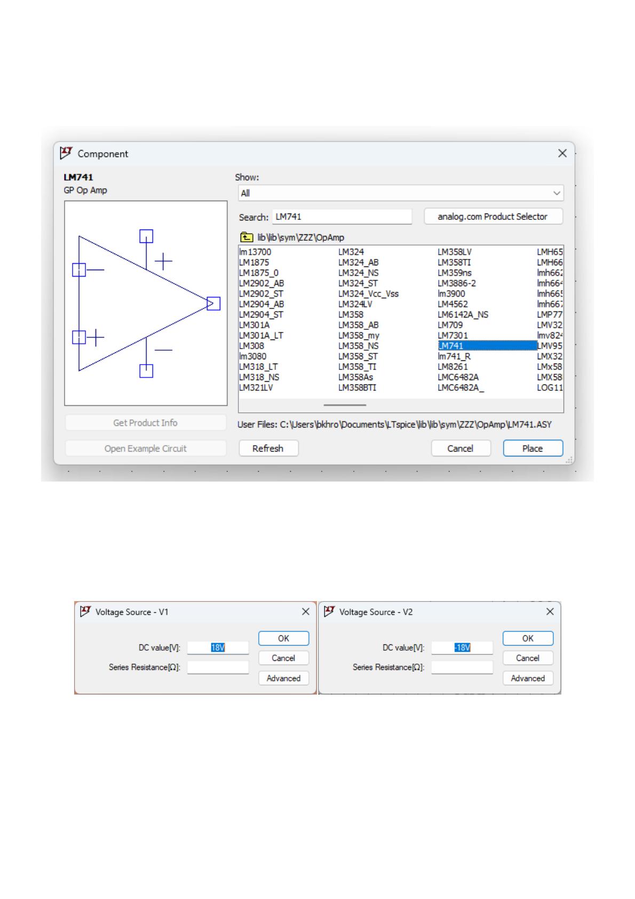Pick LM4562 in the component list
The height and width of the screenshot is (899, 635).
pyautogui.click(x=453, y=304)
